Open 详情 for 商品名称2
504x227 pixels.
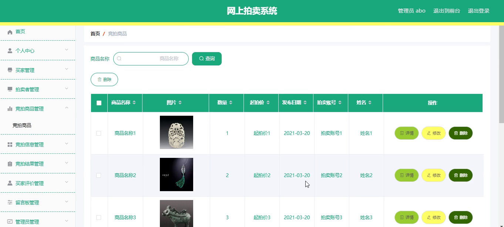(407, 175)
